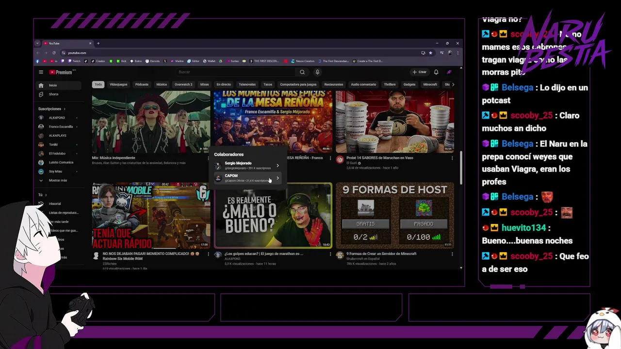
Task: Open the Nexon Creators bookmark
Action: [x=303, y=61]
